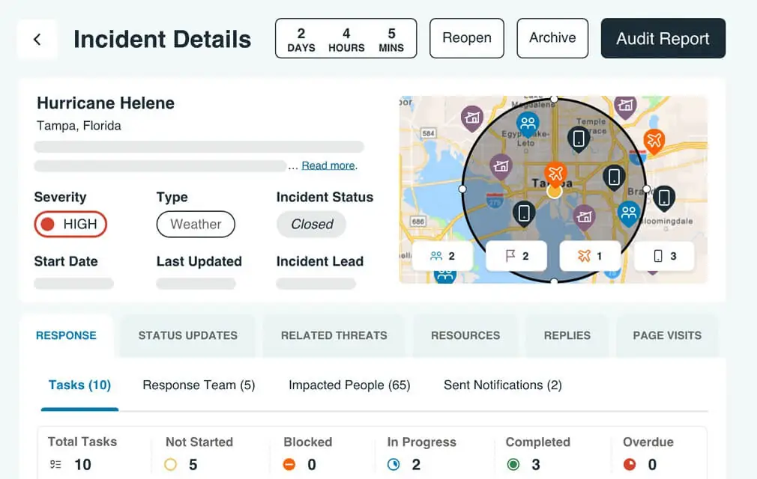
Task: View the Impacted People (65) sub-tab
Action: tap(349, 385)
